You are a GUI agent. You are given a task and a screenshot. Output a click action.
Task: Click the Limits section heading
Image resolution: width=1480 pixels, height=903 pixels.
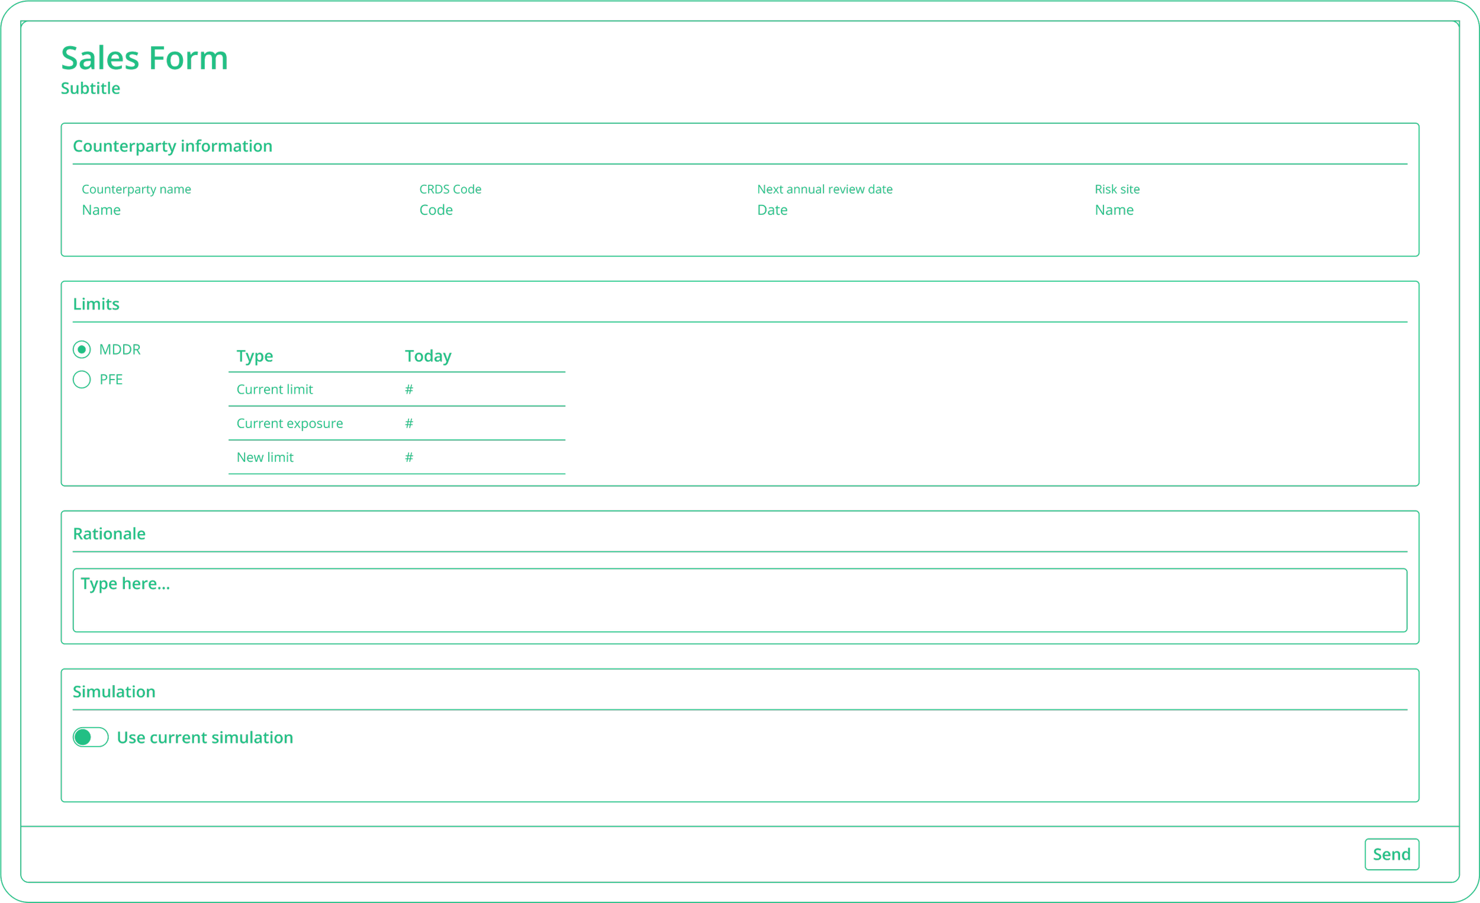[96, 304]
